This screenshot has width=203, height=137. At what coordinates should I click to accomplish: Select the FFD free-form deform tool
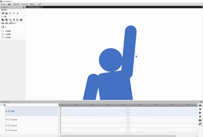click(x=21, y=20)
